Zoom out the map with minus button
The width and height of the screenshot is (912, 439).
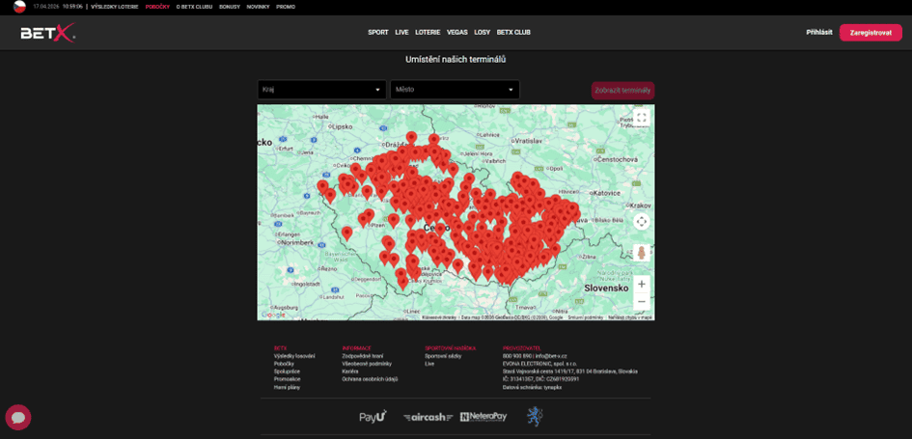click(642, 301)
